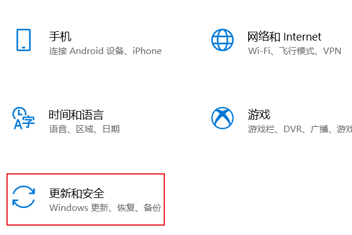Click the 连接 Android 设备 description text
Image resolution: width=352 pixels, height=235 pixels.
86,51
